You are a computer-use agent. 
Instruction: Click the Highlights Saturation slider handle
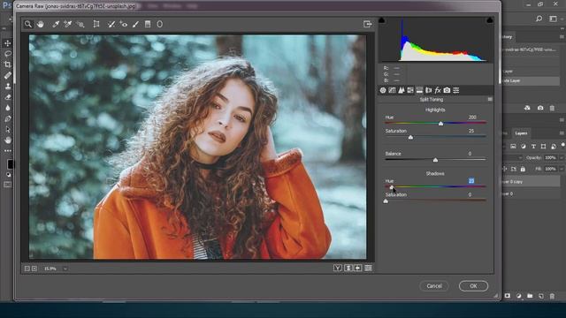point(410,138)
